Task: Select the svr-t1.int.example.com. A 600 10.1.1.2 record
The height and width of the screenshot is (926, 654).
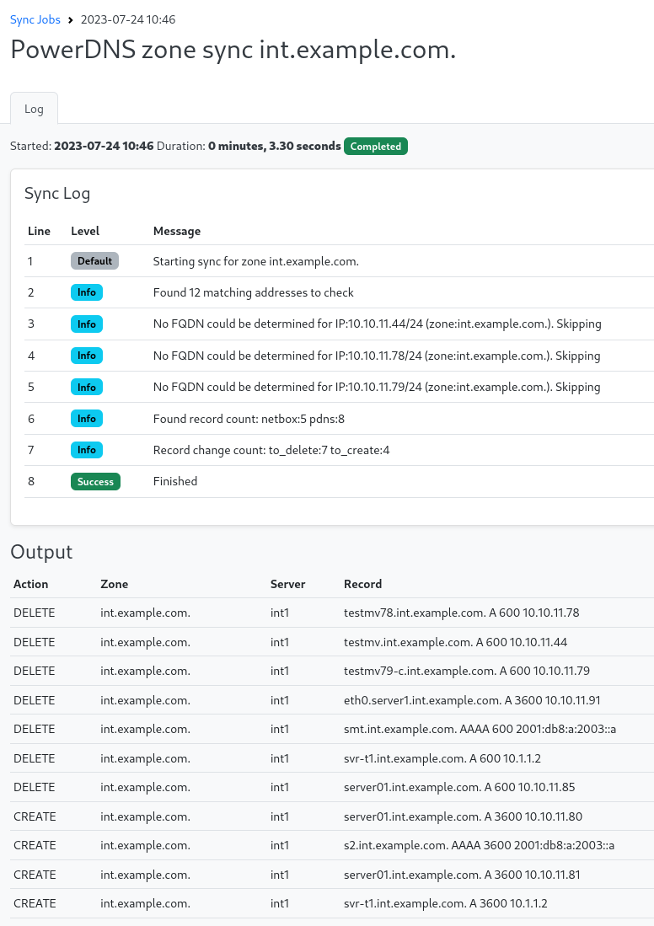Action: [442, 758]
